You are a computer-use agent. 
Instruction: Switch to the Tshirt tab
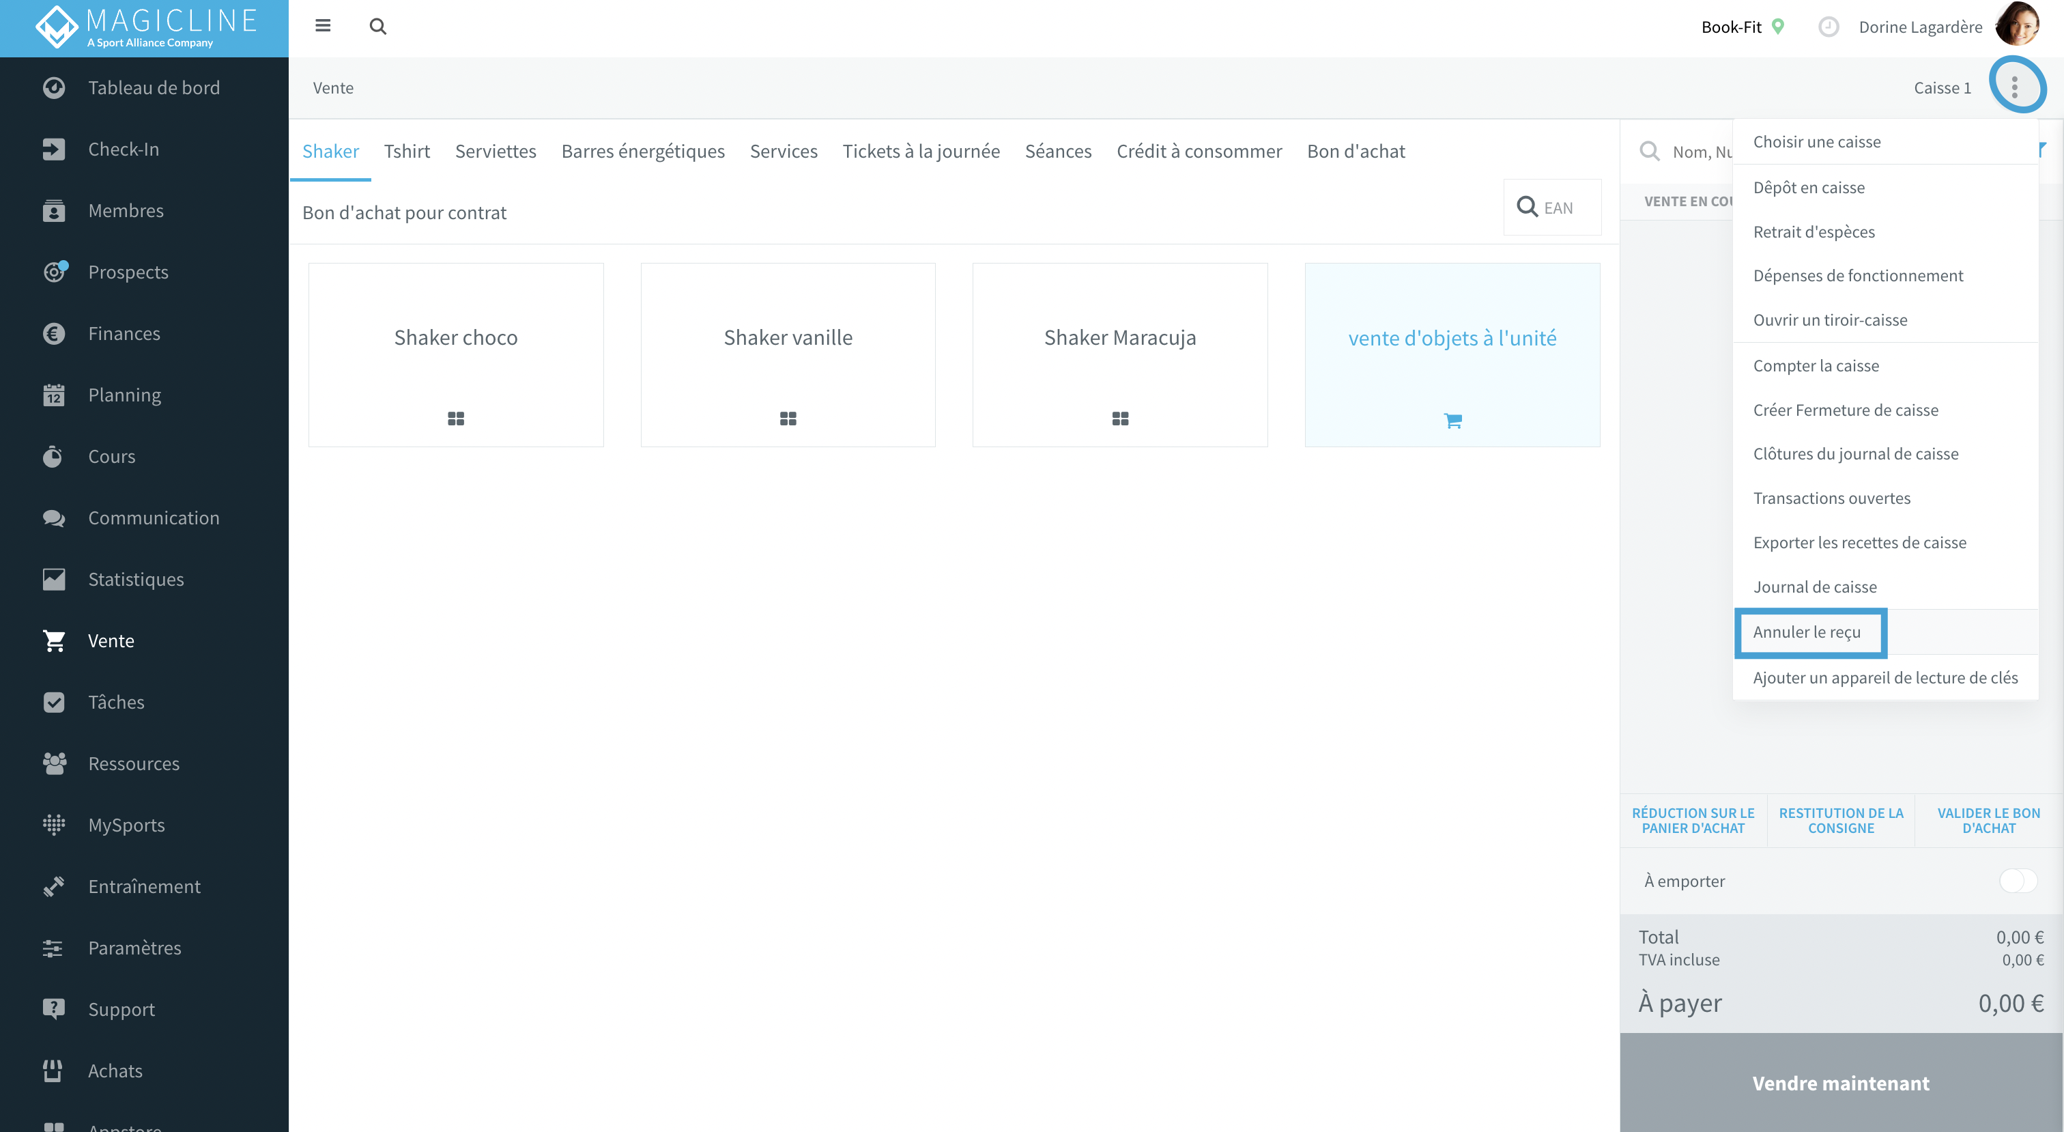(407, 152)
